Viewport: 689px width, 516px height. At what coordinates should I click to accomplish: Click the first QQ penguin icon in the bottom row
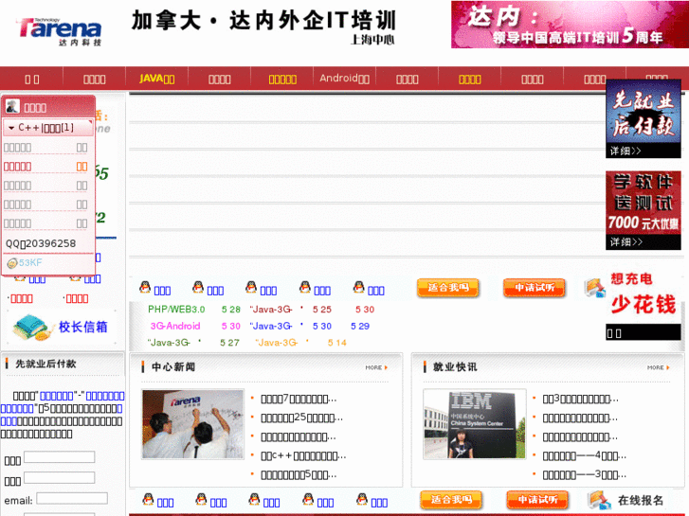(x=148, y=500)
